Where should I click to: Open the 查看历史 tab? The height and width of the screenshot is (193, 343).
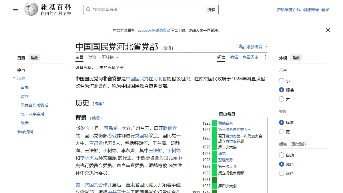[x=250, y=57]
